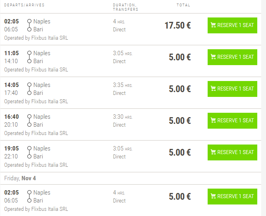Click the Total column header

[183, 5]
